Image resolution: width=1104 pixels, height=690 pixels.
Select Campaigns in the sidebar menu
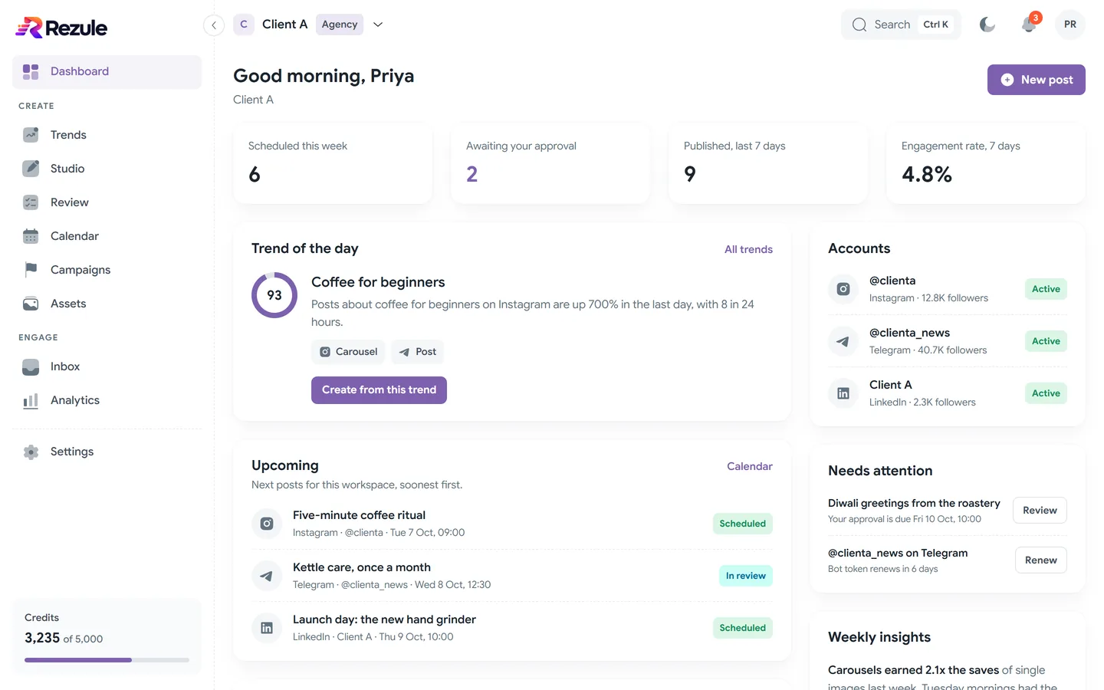tap(107, 270)
